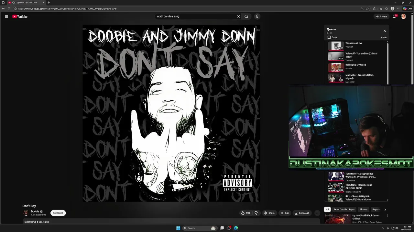
Task: Play Tech N9ne - So Dope from queue
Action: tap(357, 177)
